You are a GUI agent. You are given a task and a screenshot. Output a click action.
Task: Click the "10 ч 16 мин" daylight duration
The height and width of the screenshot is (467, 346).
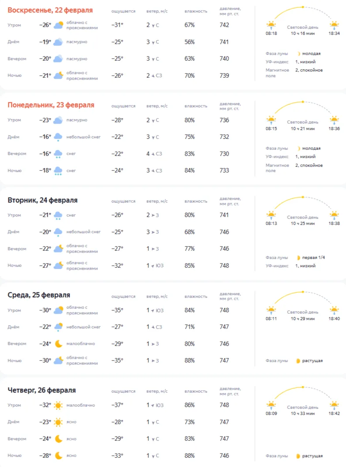[x=302, y=33]
